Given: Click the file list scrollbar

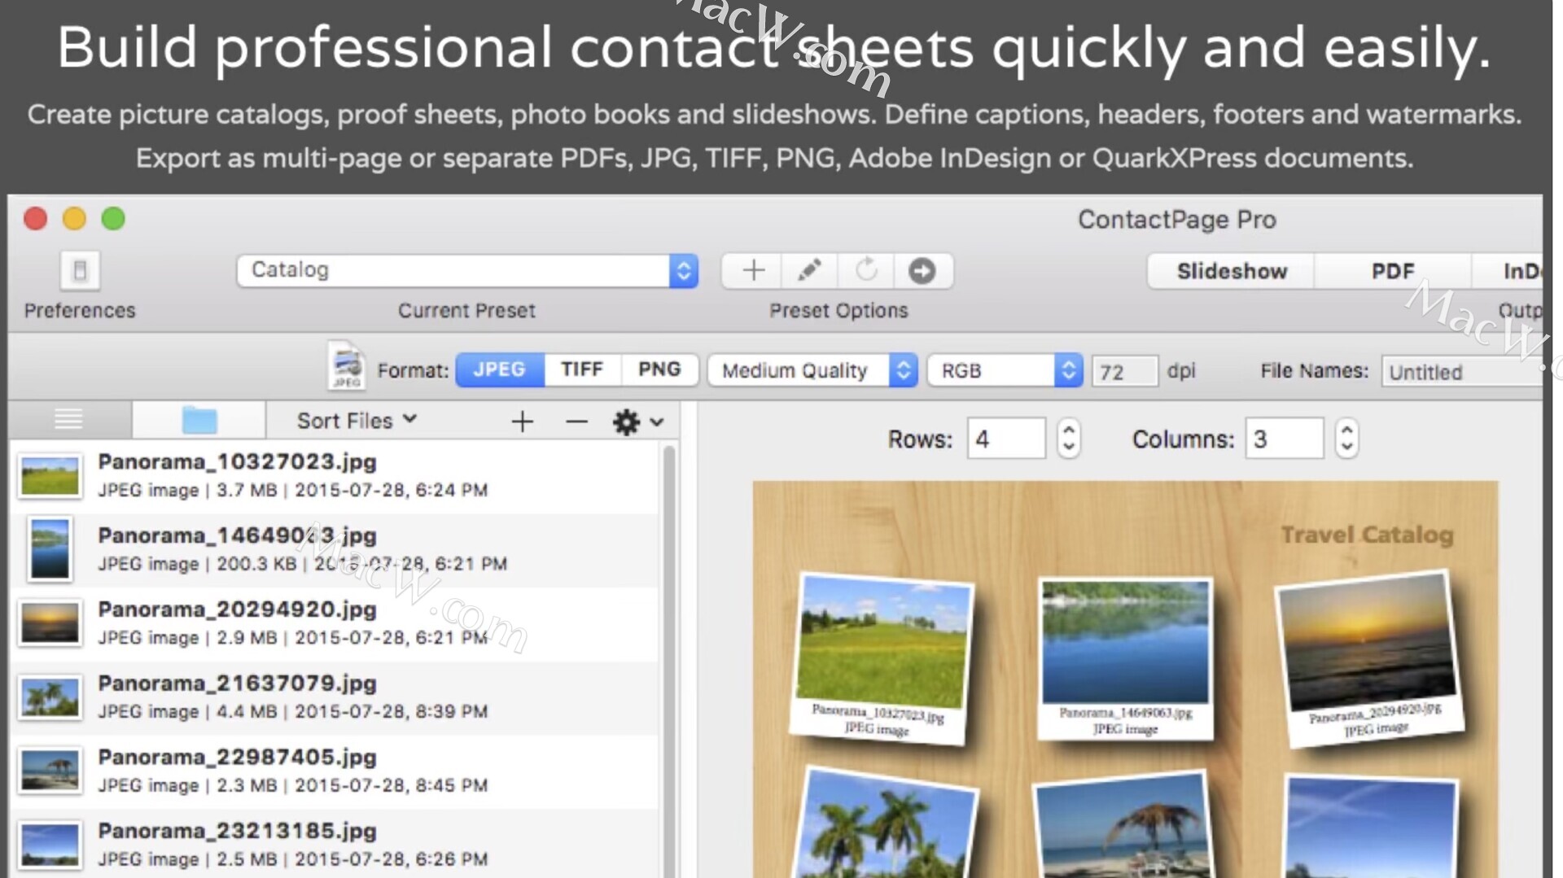Looking at the screenshot, I should coord(669,661).
